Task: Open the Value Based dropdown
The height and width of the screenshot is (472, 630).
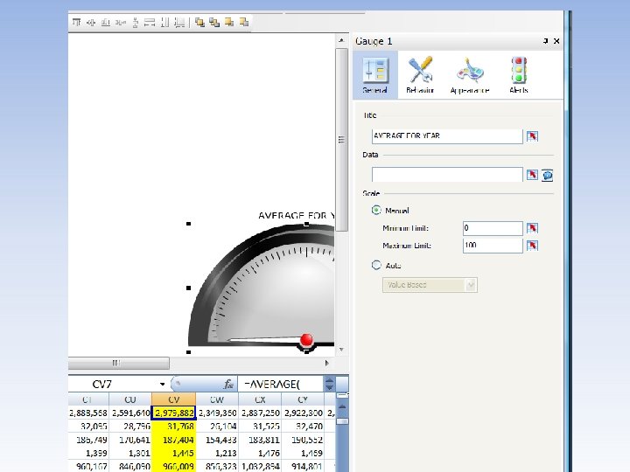Action: click(x=430, y=285)
